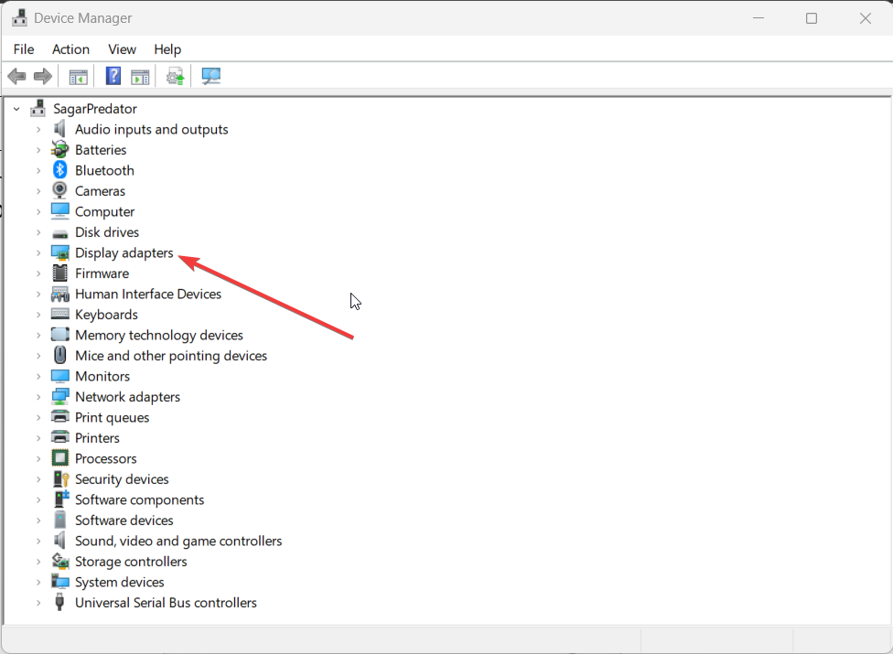Select the Memory technology devices label
The width and height of the screenshot is (893, 654).
click(159, 336)
